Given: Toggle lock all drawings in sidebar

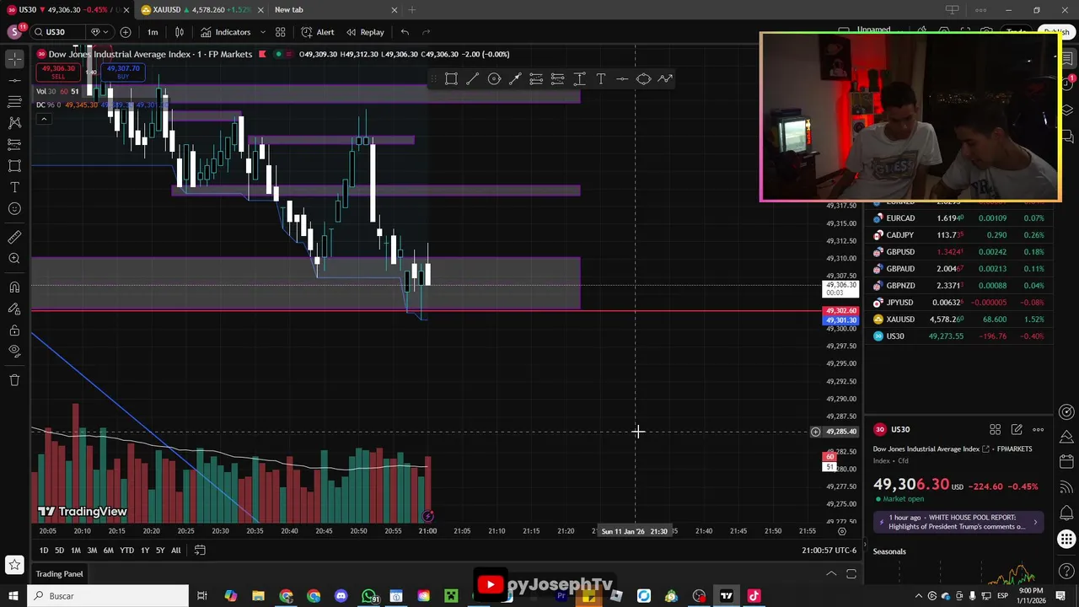Looking at the screenshot, I should coord(14,330).
